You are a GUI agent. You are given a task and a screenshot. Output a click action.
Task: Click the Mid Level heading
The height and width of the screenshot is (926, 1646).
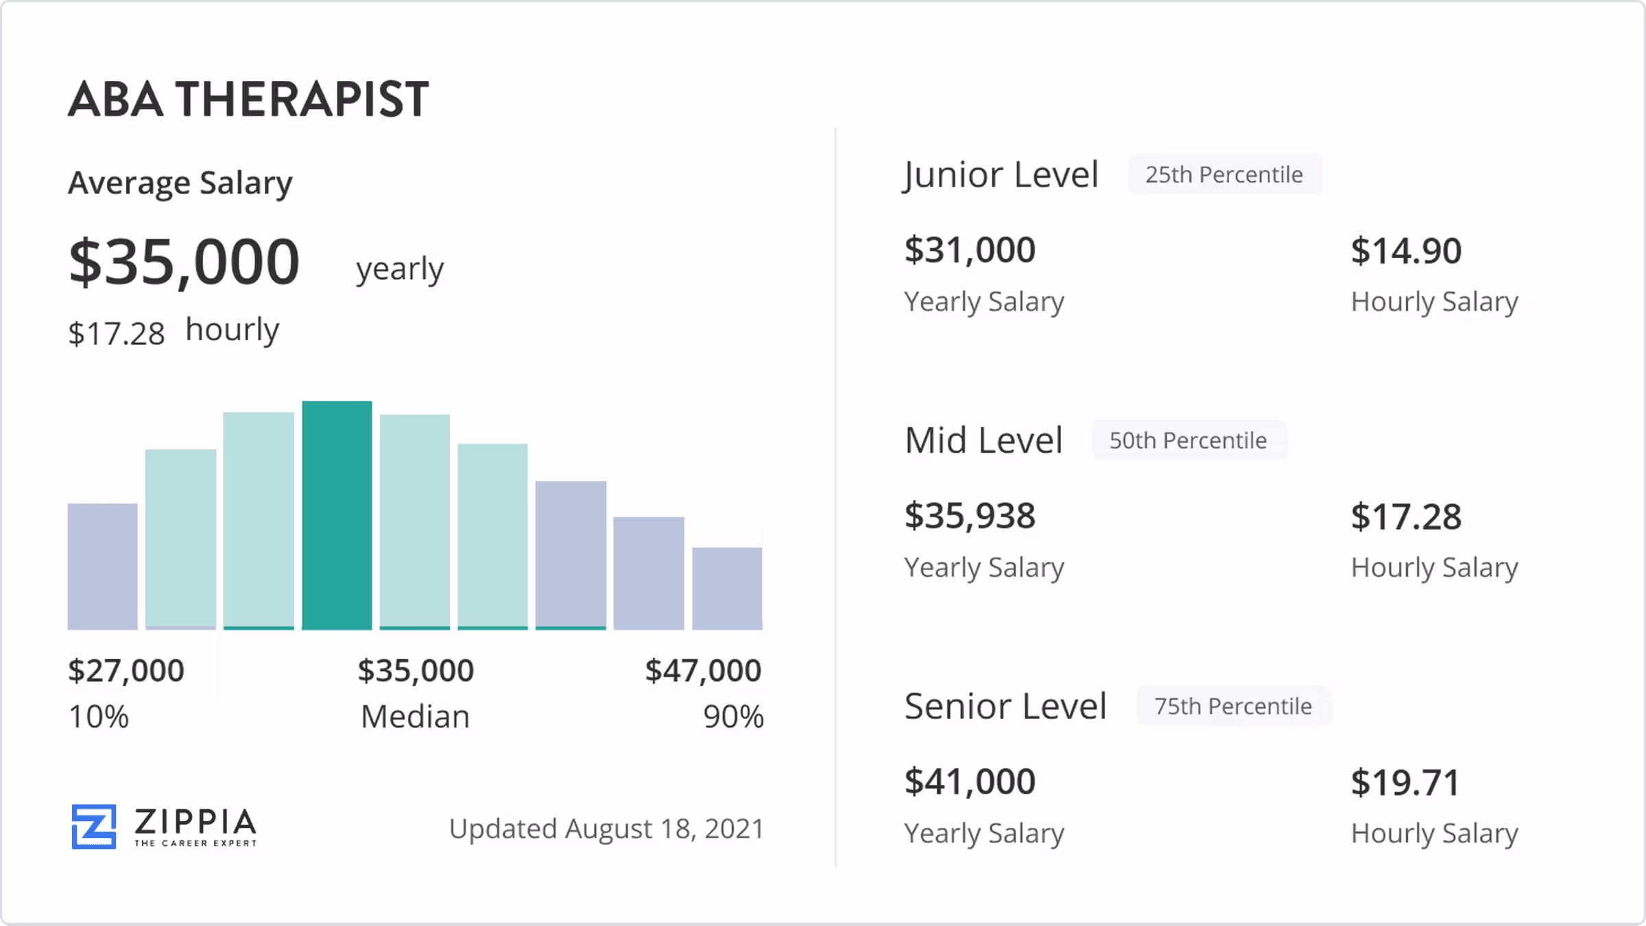[983, 440]
